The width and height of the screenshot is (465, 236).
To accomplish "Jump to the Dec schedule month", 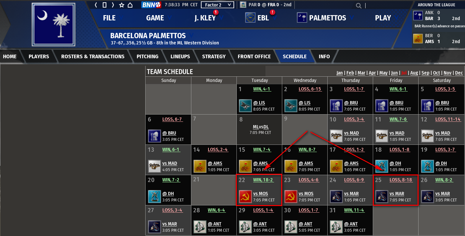I will tap(459, 73).
